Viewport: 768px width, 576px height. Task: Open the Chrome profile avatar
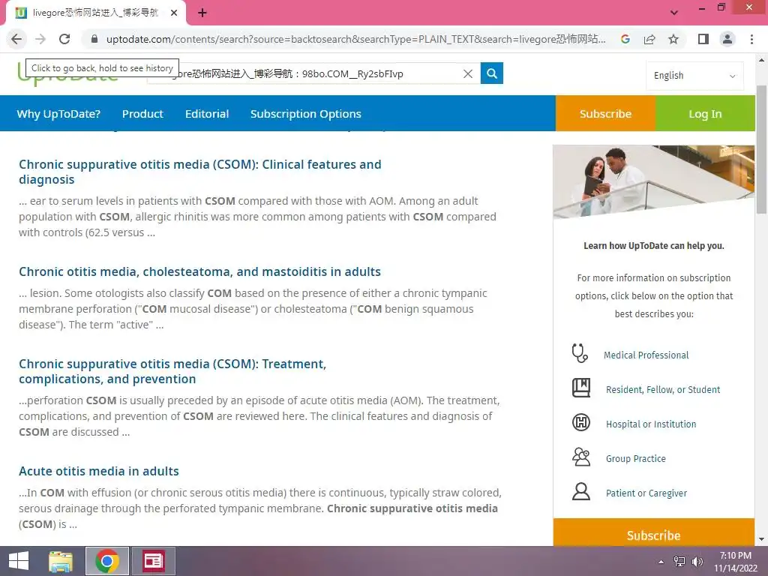tap(727, 39)
